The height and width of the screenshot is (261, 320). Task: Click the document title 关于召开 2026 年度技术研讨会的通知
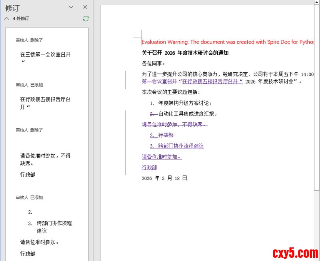(x=185, y=53)
